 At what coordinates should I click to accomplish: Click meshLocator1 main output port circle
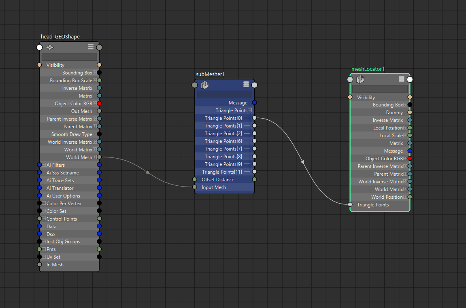(x=410, y=79)
